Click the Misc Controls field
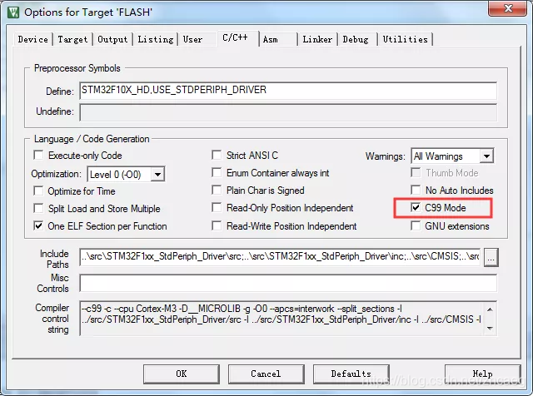 [288, 283]
